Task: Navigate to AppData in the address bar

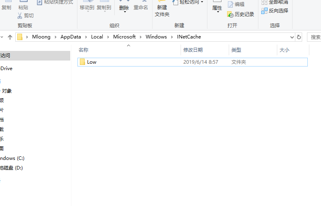Action: [71, 37]
